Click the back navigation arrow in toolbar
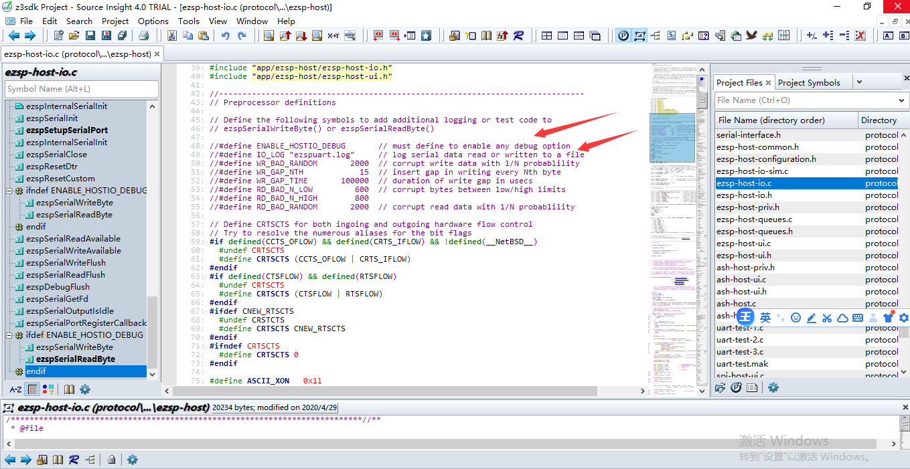The height and width of the screenshot is (469, 910). 13,36
